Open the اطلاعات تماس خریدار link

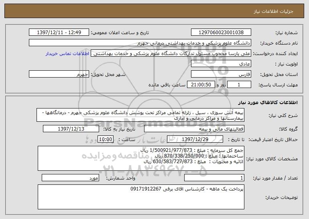pos(67,54)
